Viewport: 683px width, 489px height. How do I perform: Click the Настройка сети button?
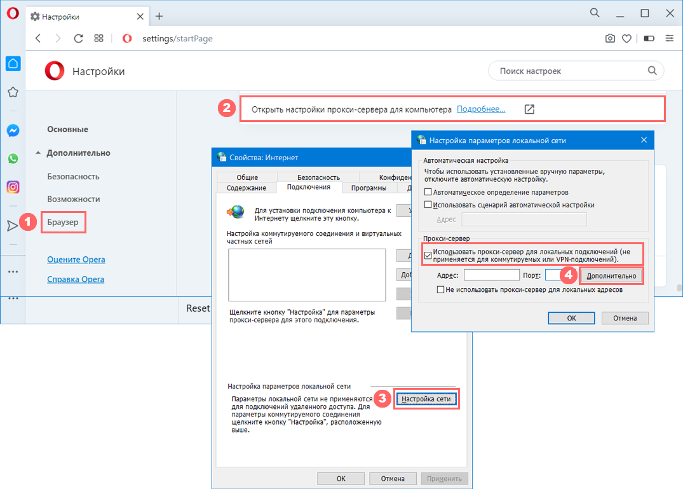(x=426, y=399)
